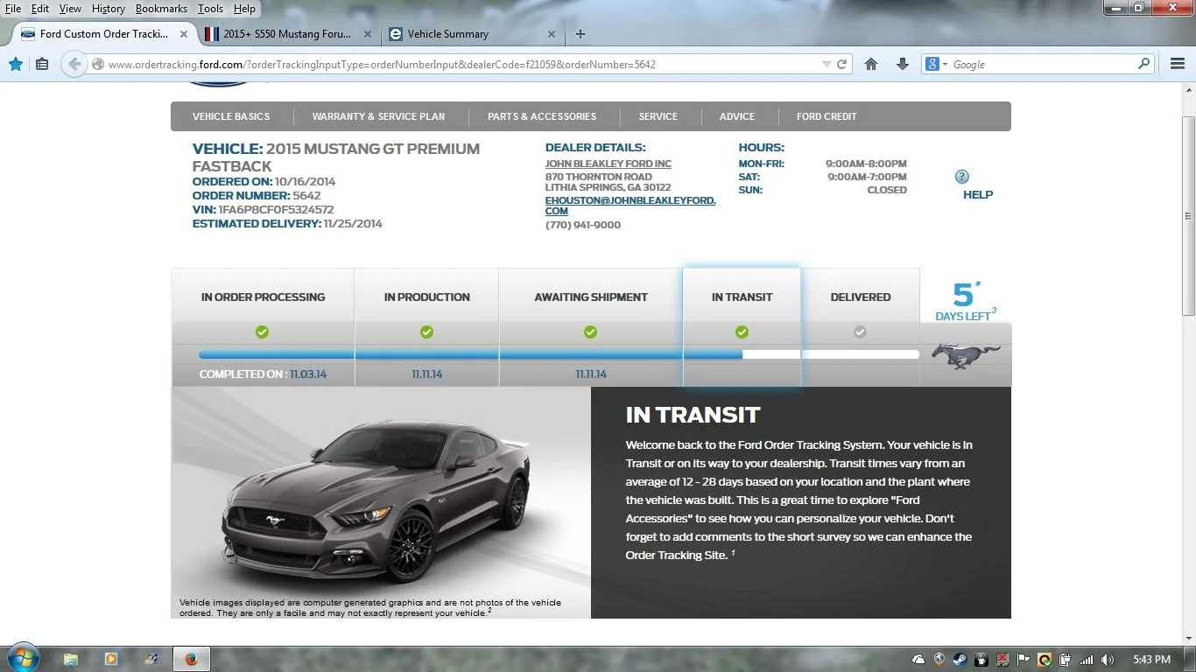This screenshot has width=1196, height=672.
Task: Reload the page with the refresh icon
Action: [842, 64]
